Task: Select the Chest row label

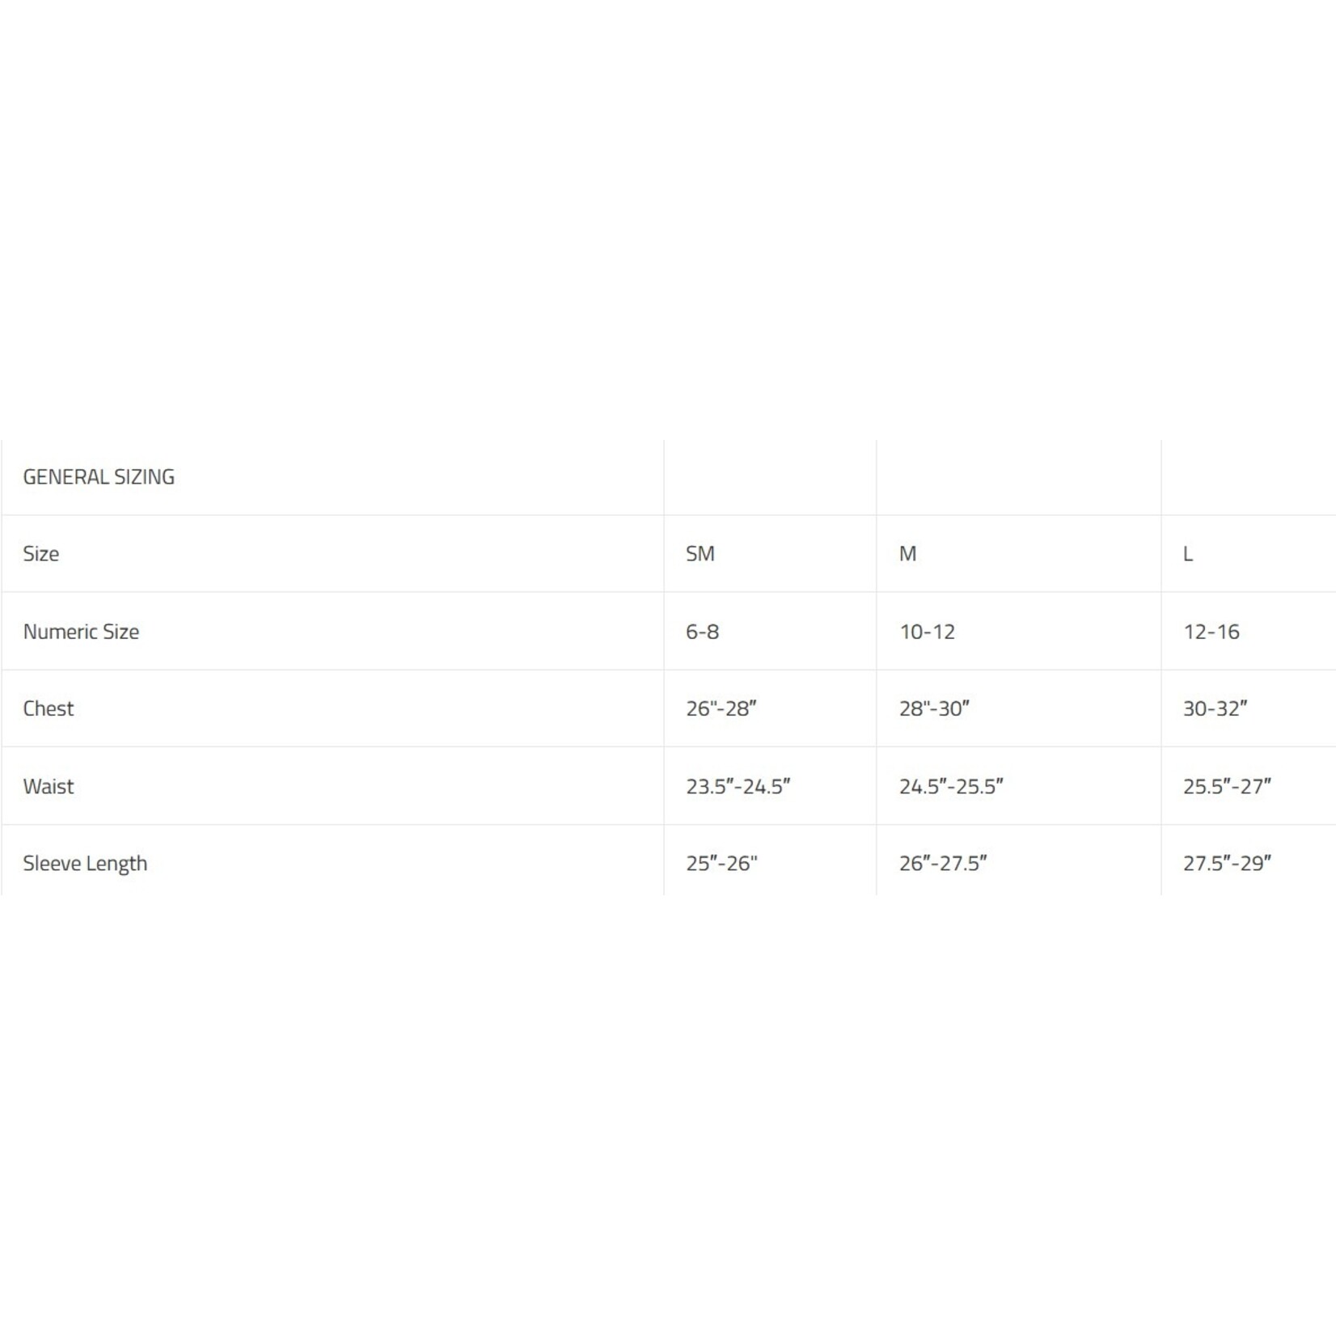Action: click(49, 708)
